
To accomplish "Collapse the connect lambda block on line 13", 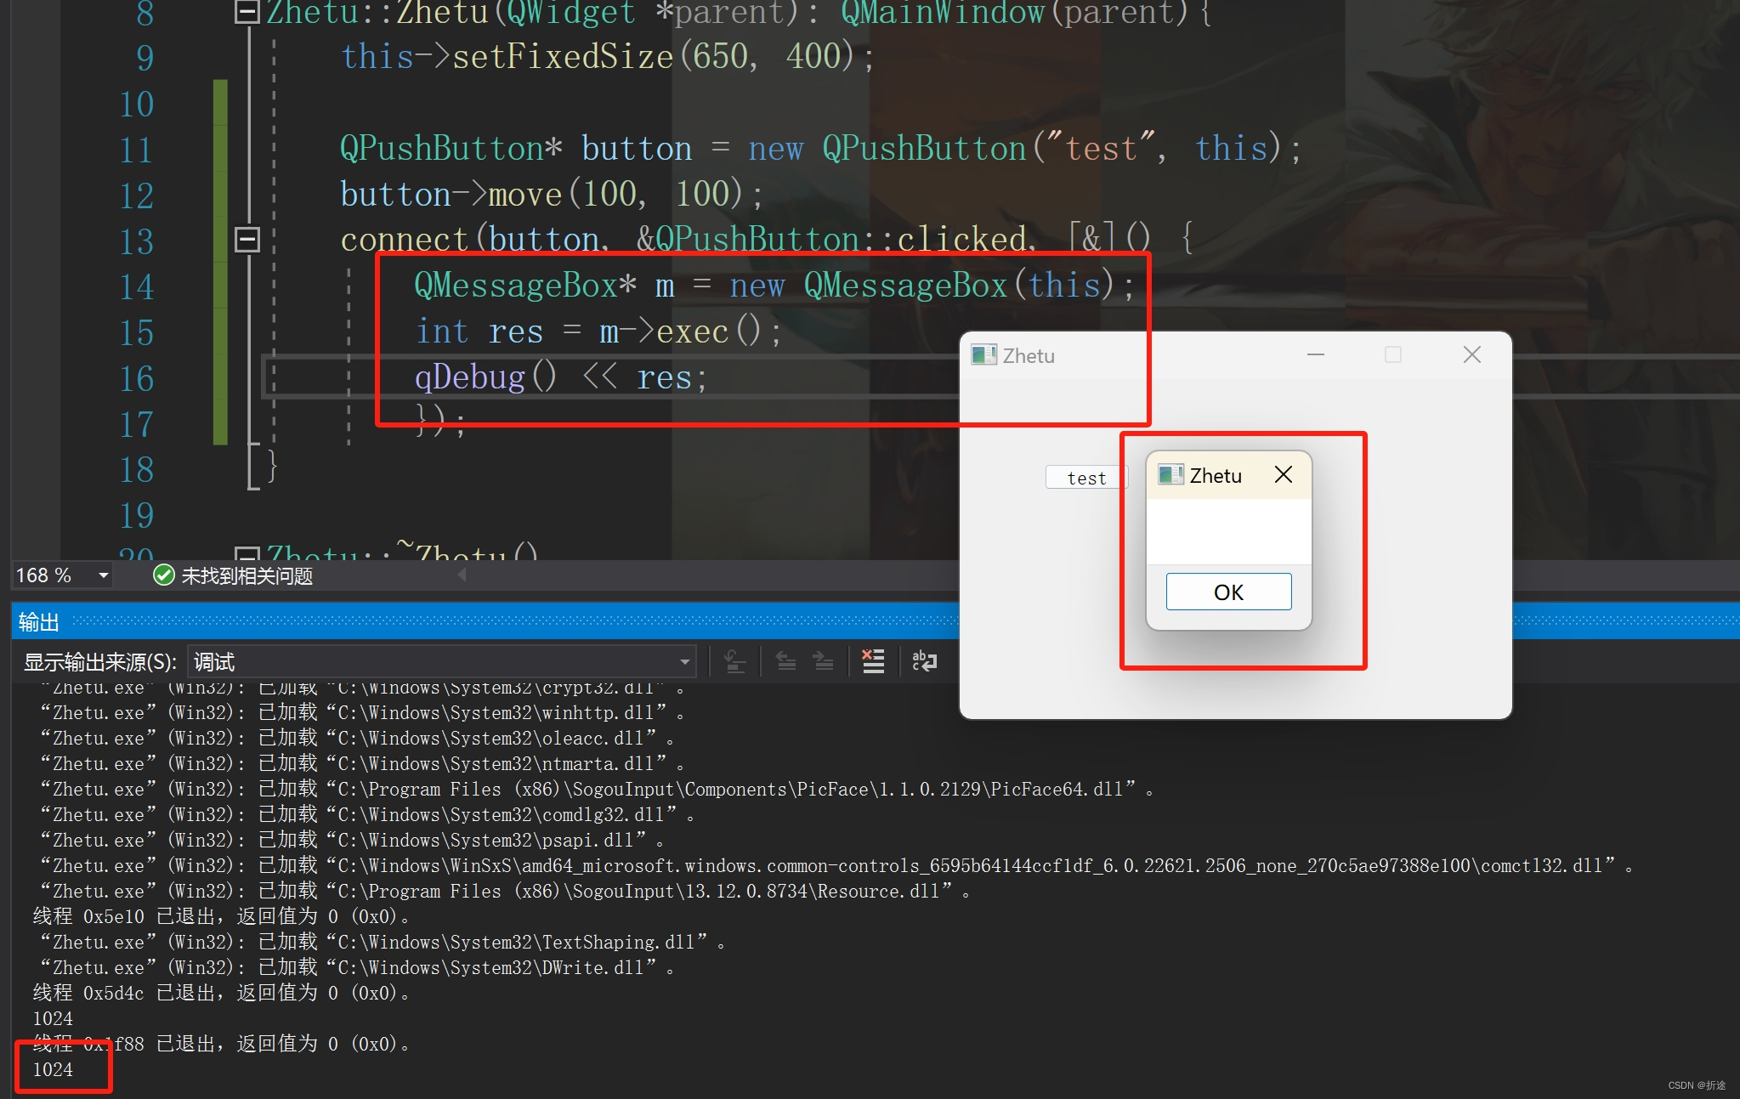I will click(247, 240).
